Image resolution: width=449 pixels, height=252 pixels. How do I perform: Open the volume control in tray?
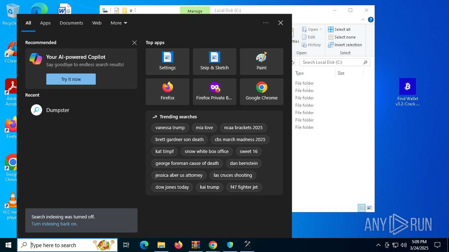(x=404, y=245)
